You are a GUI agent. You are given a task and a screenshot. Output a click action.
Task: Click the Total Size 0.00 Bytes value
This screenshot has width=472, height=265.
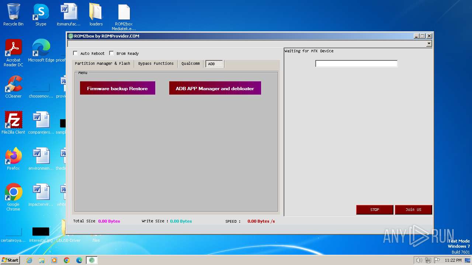(109, 221)
